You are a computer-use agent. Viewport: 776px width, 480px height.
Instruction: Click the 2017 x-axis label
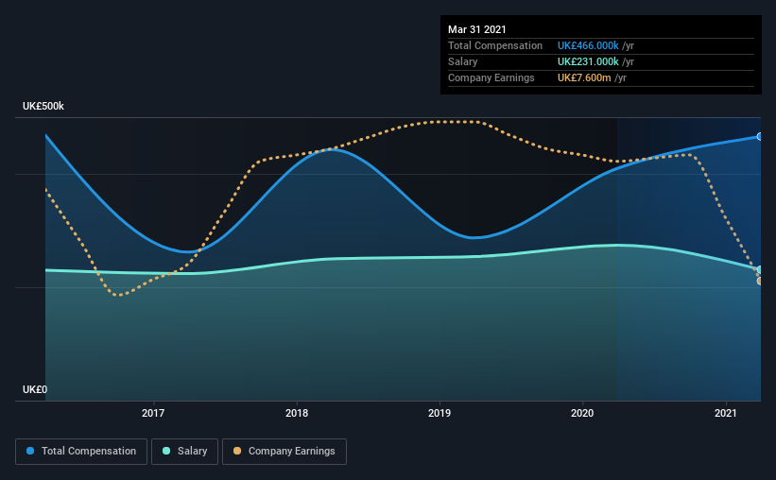[x=153, y=413]
